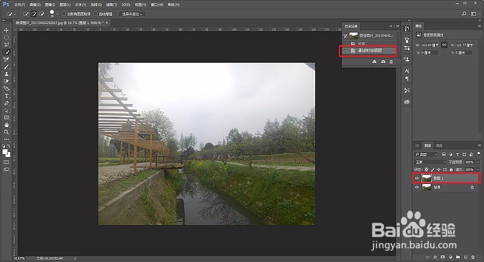Select the Zoom tool
Screen dimensions: 484x262
pos(6,132)
